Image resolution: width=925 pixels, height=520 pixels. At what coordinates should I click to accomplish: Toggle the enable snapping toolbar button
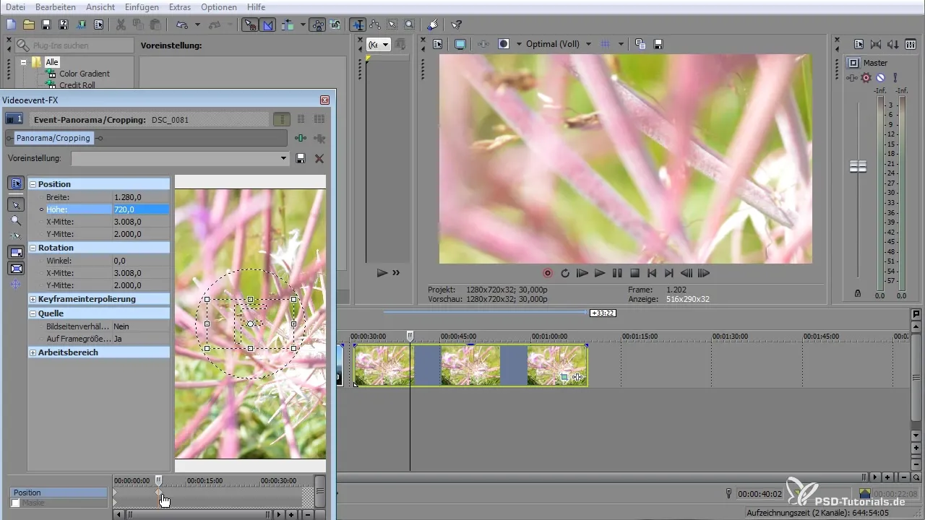pyautogui.click(x=250, y=25)
